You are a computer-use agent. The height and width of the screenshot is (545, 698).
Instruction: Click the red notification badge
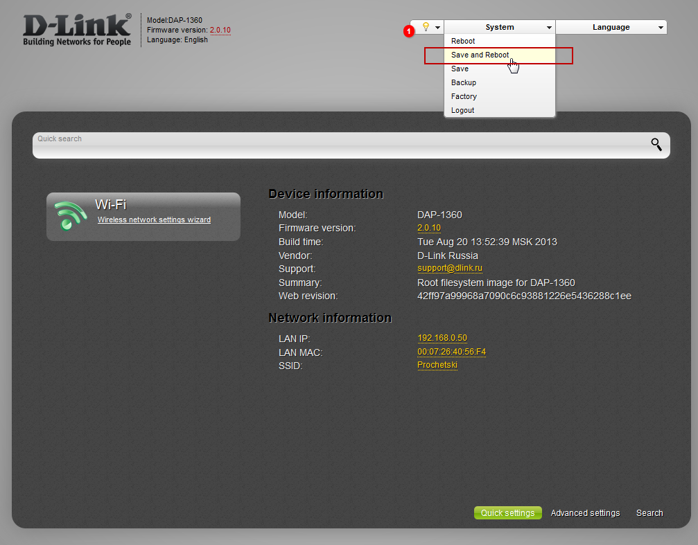coord(409,31)
